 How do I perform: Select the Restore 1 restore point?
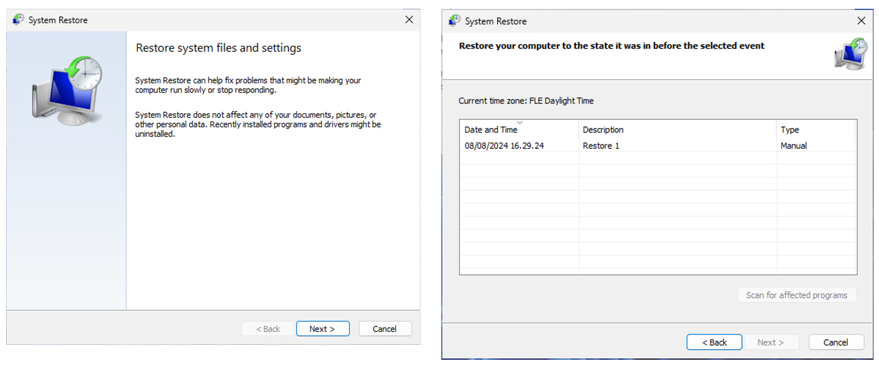[x=600, y=146]
